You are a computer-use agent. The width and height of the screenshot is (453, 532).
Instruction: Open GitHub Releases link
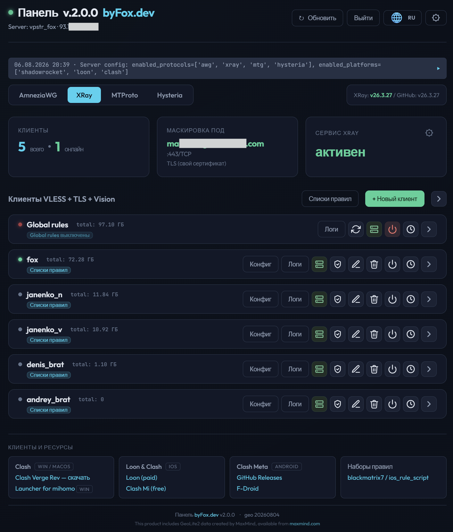tap(259, 477)
